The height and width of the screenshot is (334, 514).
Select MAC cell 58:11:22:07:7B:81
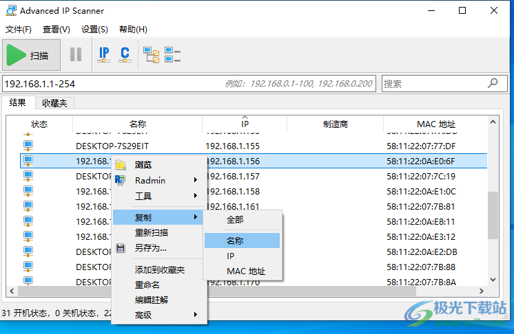tap(420, 207)
